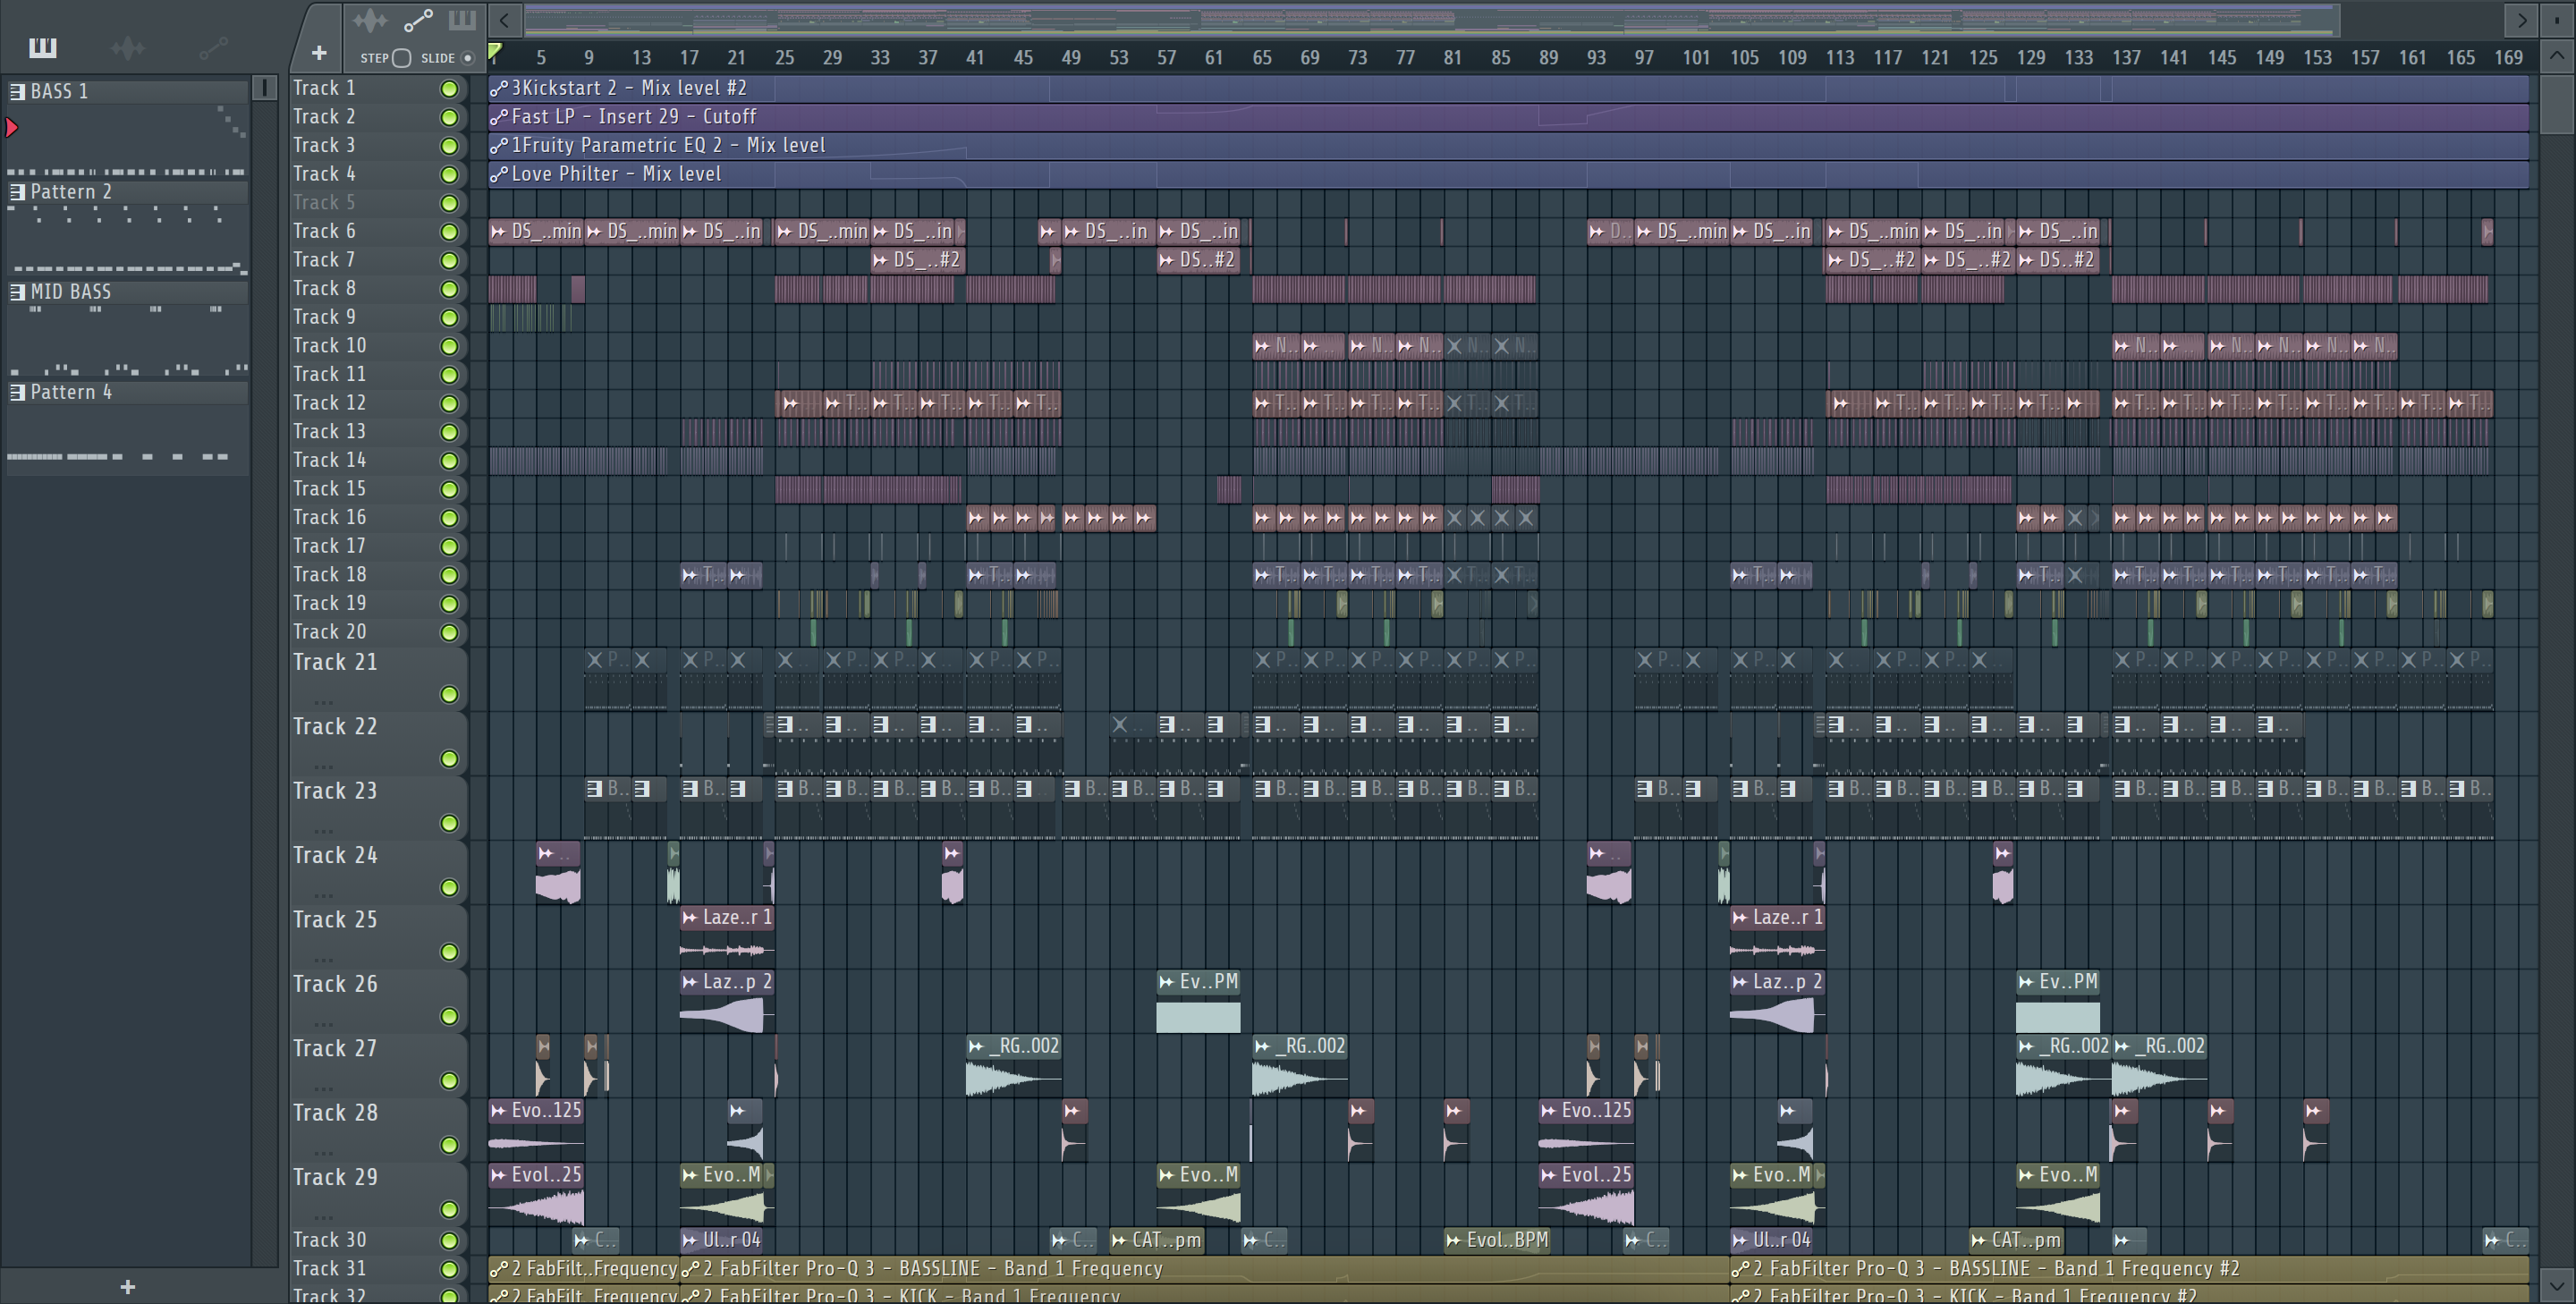Click the playlist add plus button
This screenshot has height=1304, width=2576.
(319, 53)
